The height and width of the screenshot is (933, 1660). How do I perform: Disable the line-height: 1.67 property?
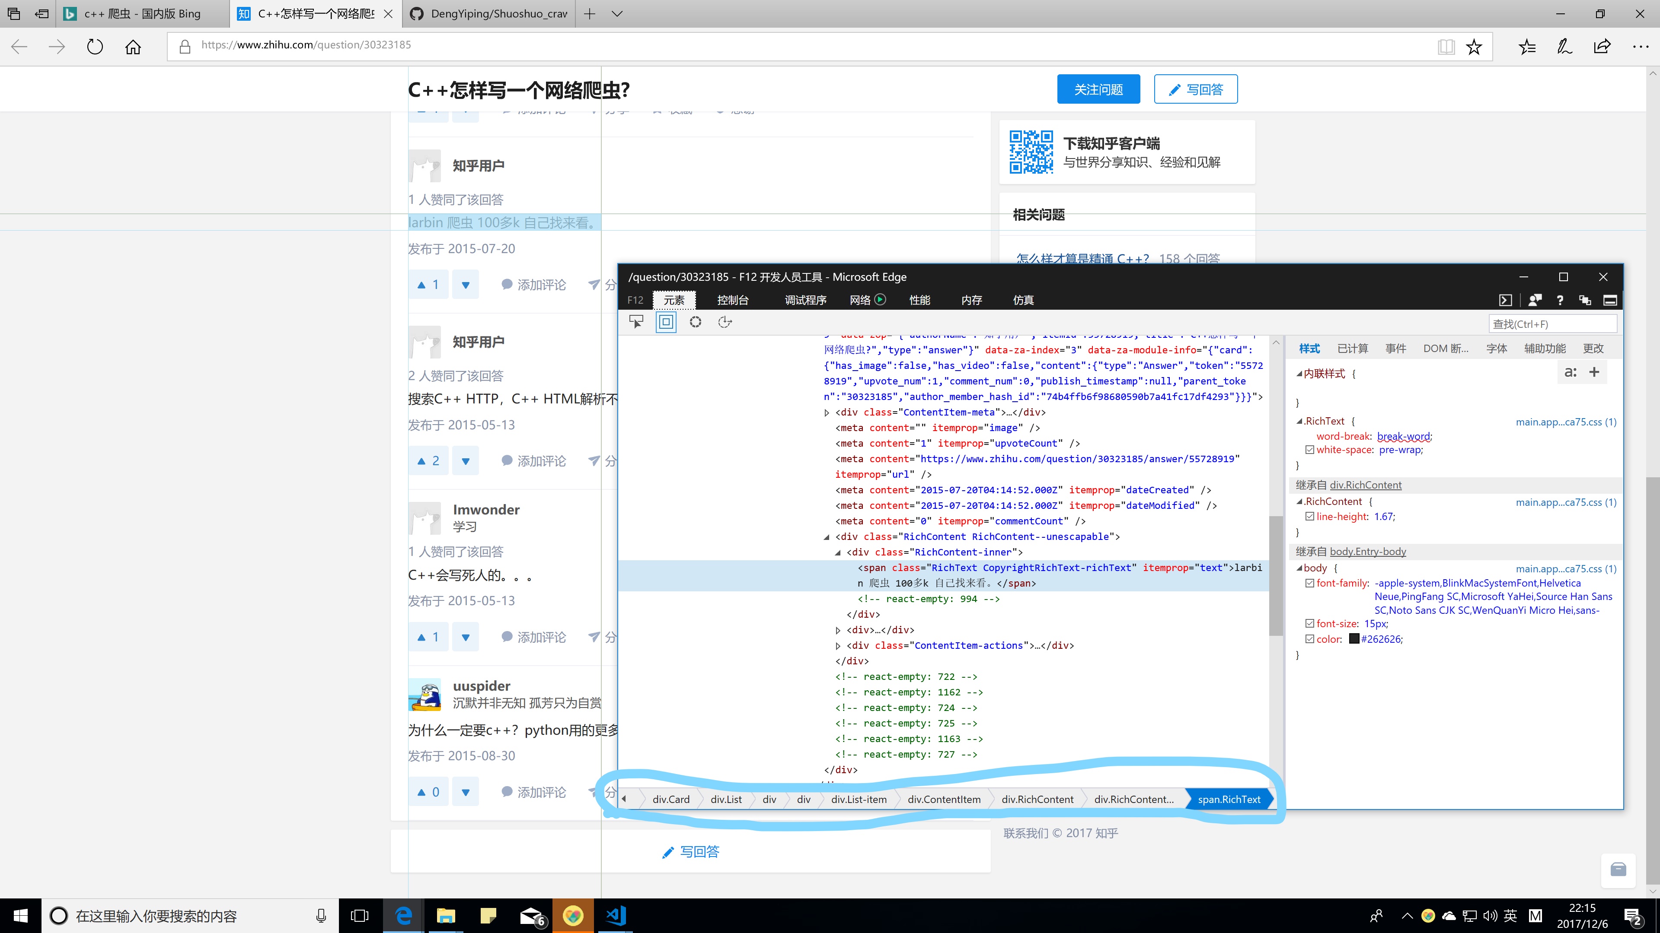1309,517
